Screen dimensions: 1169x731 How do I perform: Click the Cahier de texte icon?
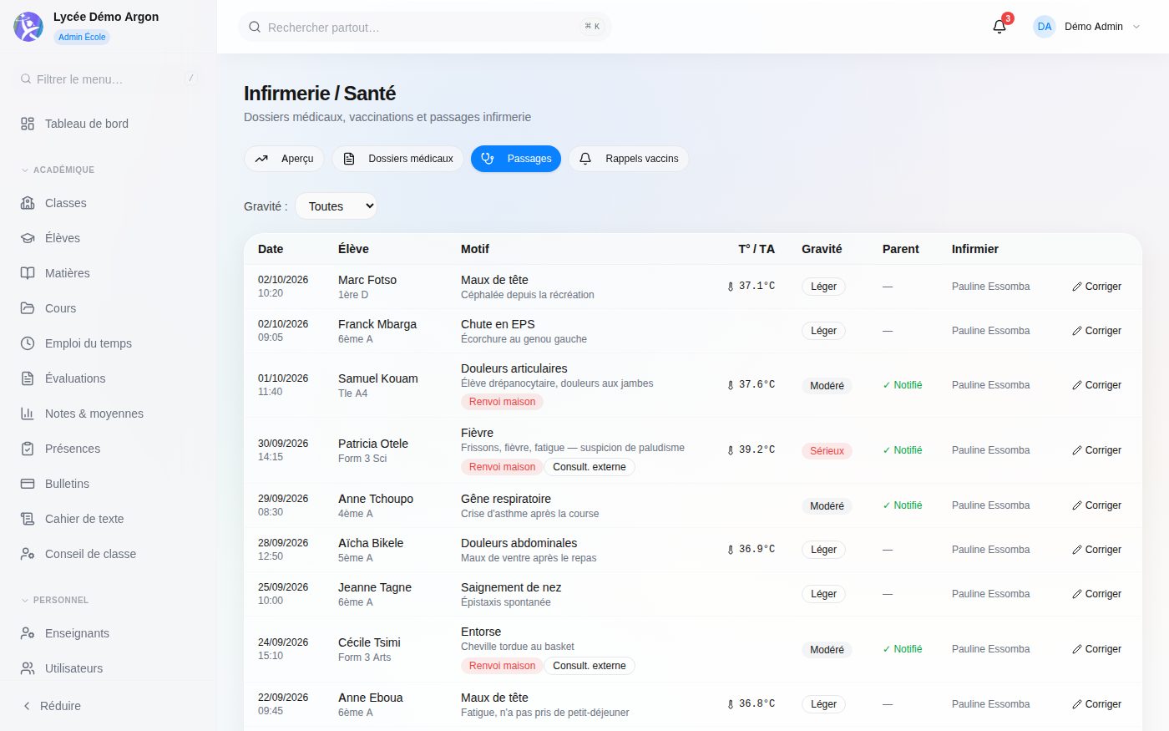(x=28, y=519)
